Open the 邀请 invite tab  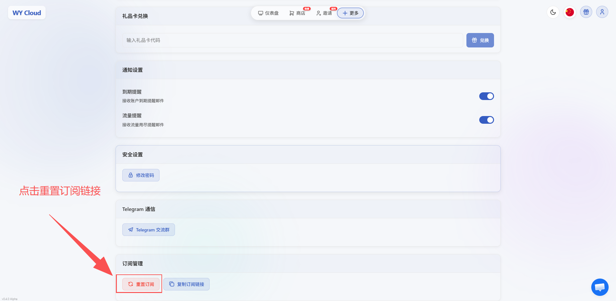pos(324,13)
